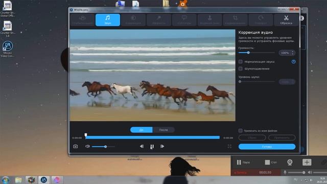Enable the Шумоподавление checkbox
Screen dimensions: 327x184
[241, 68]
